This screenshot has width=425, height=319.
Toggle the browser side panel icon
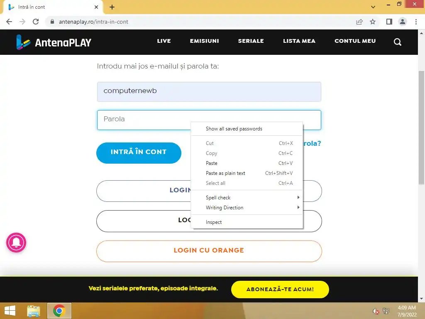389,22
